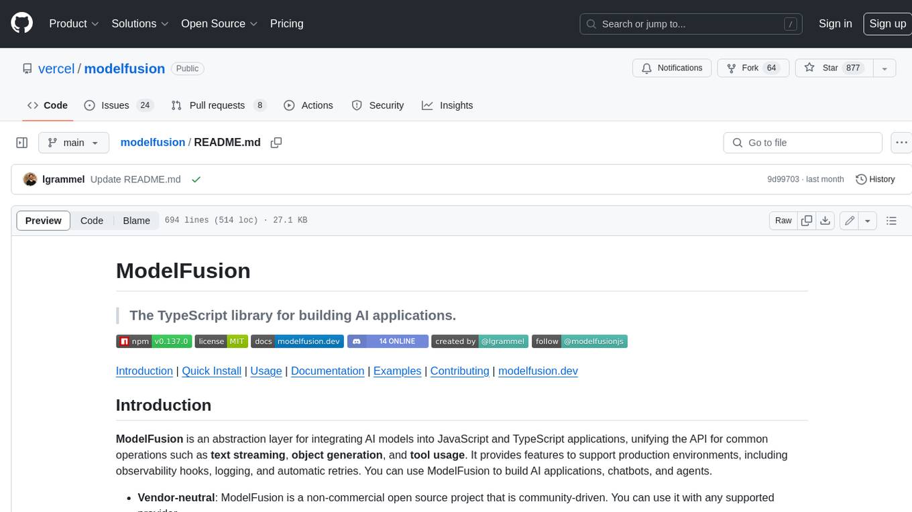Image resolution: width=912 pixels, height=512 pixels.
Task: Edit the file with pencil icon
Action: coord(850,220)
